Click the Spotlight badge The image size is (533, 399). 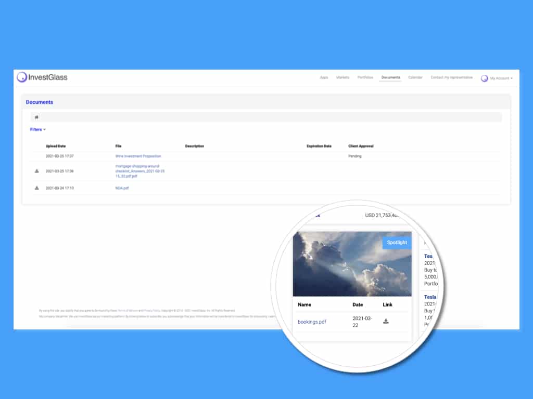tap(397, 243)
